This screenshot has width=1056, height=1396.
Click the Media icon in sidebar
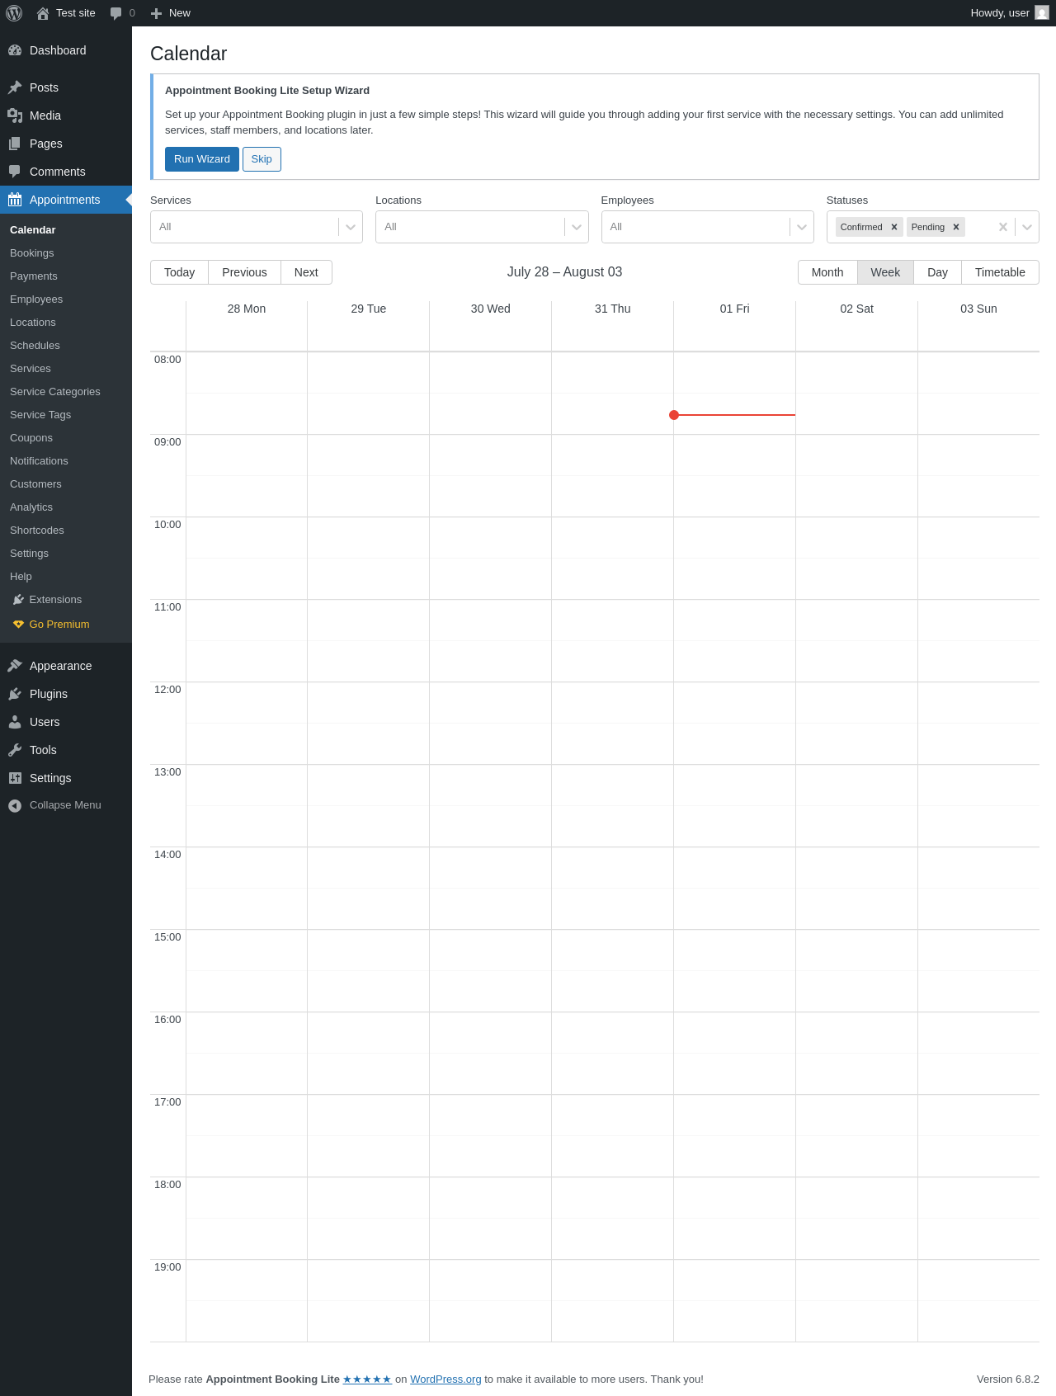15,116
